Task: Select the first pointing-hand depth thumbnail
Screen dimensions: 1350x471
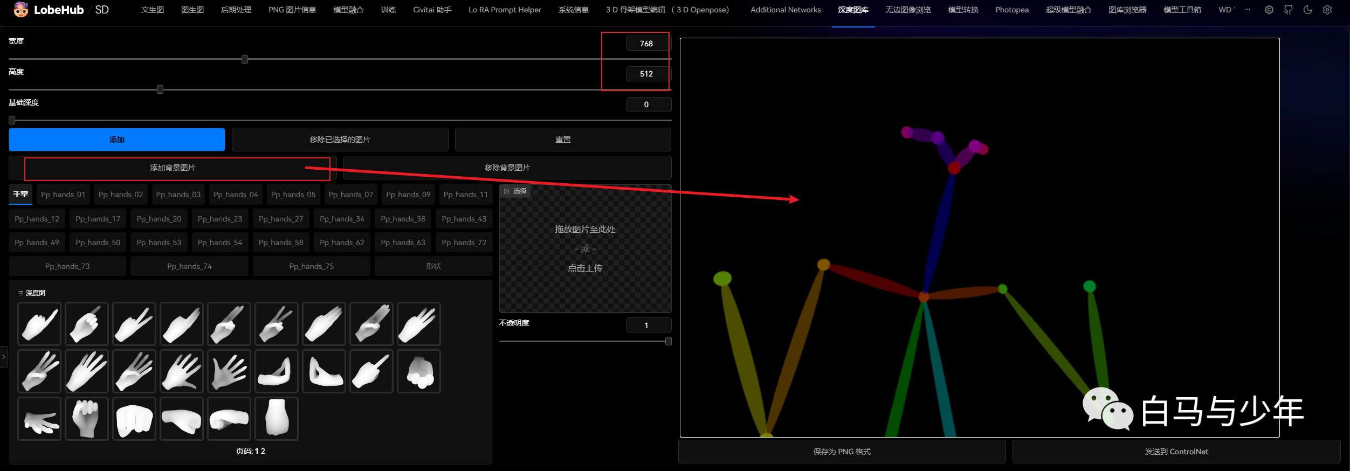Action: pos(39,324)
